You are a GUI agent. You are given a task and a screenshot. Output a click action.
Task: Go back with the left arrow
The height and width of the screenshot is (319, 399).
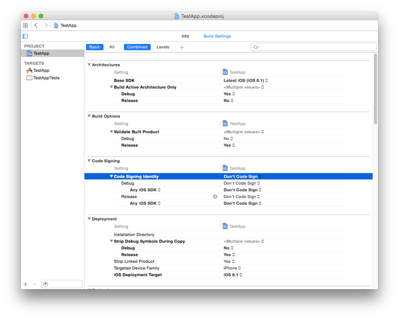[x=36, y=25]
